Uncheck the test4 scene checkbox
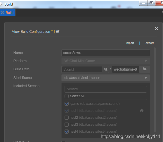The width and height of the screenshot is (163, 142). tap(67, 132)
